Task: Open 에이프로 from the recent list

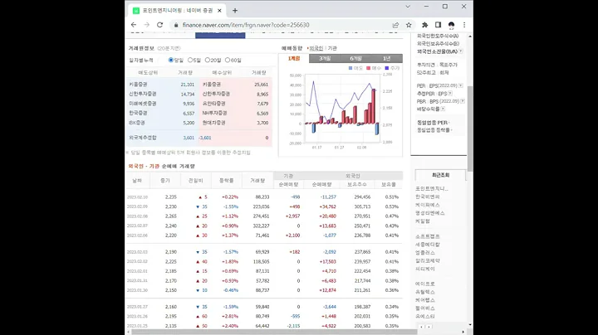Action: pos(425,284)
